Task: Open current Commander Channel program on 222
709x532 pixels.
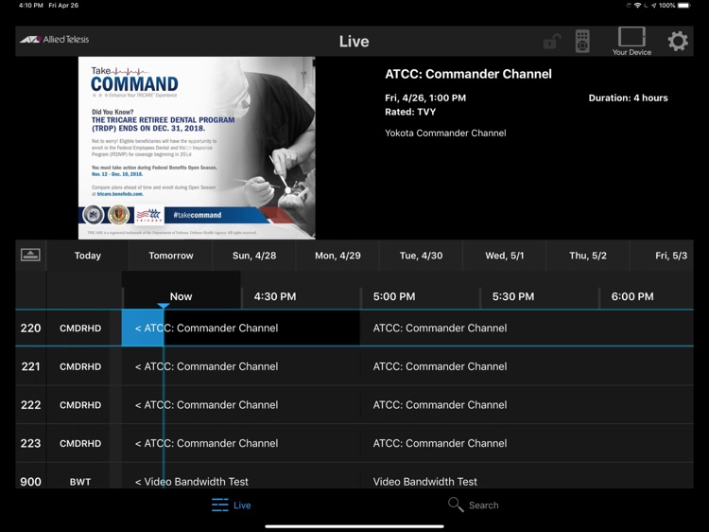Action: pyautogui.click(x=240, y=405)
